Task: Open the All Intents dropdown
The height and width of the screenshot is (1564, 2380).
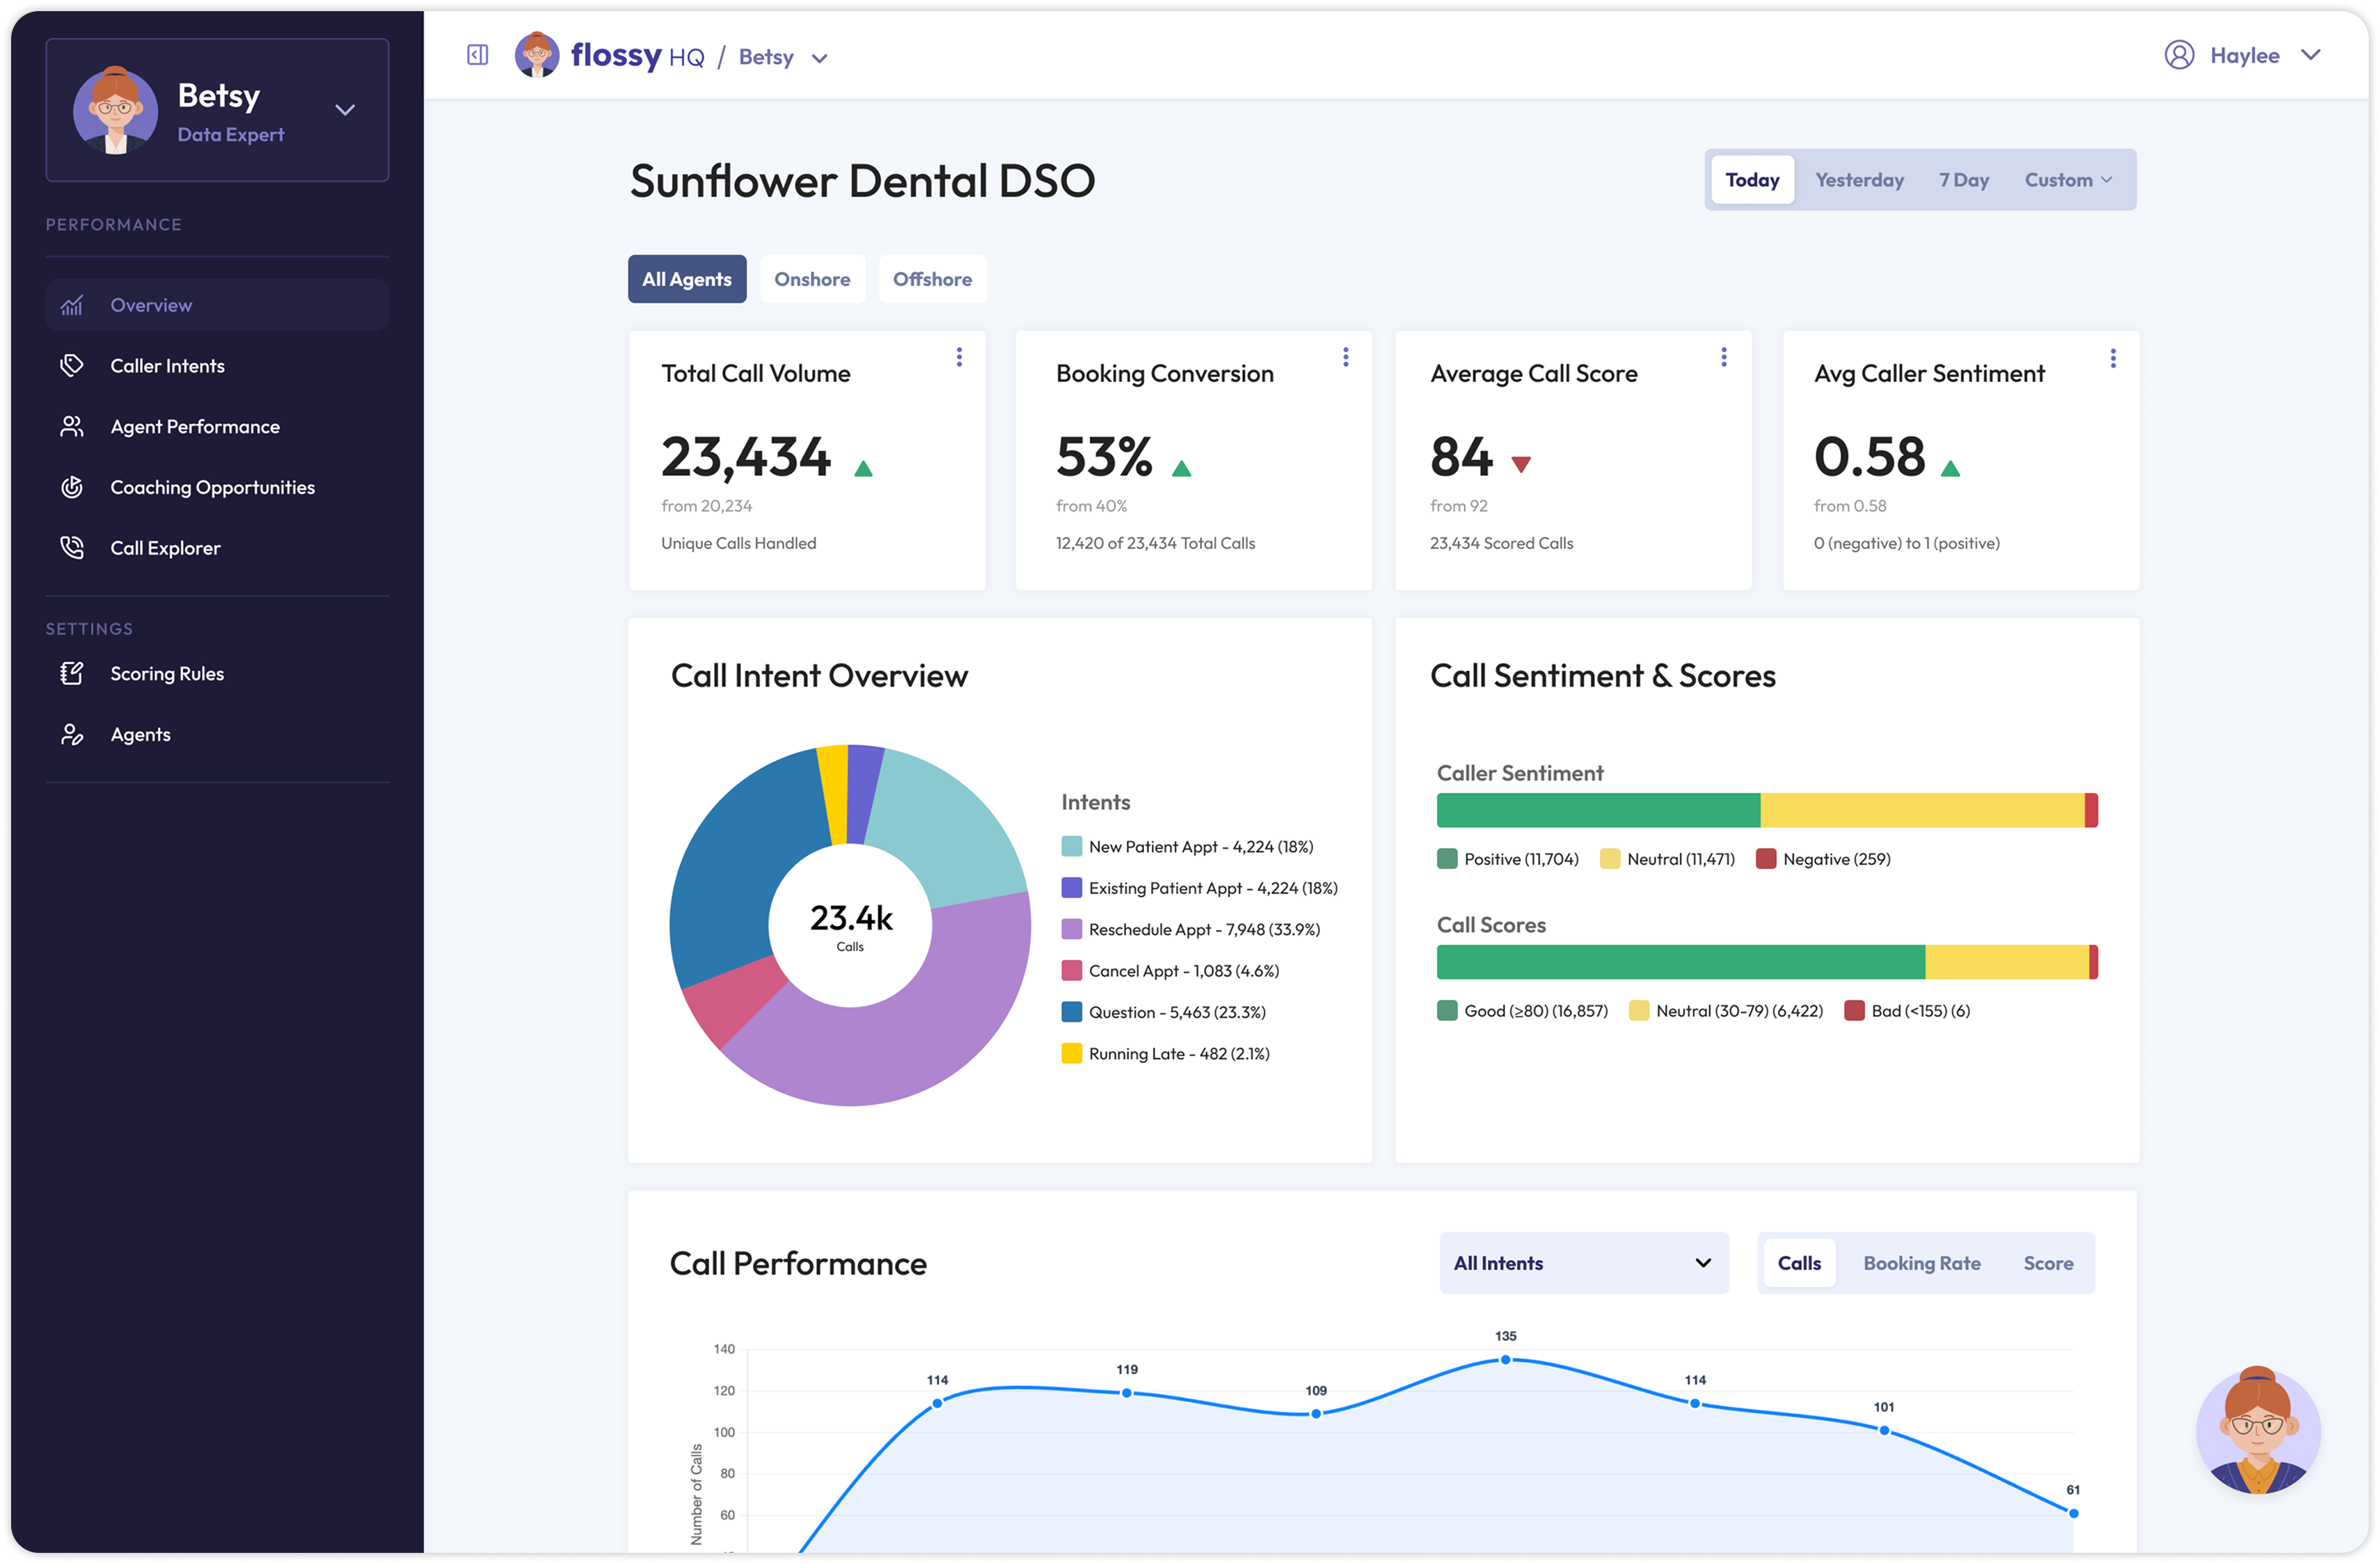Action: coord(1583,1263)
